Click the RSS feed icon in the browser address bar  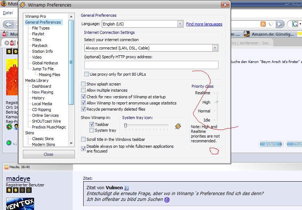coord(263,24)
